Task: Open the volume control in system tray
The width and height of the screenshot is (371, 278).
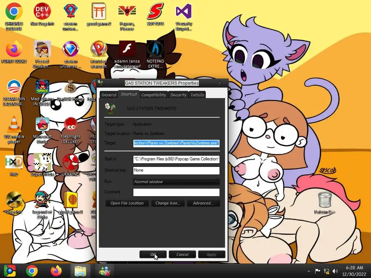Action: click(335, 271)
